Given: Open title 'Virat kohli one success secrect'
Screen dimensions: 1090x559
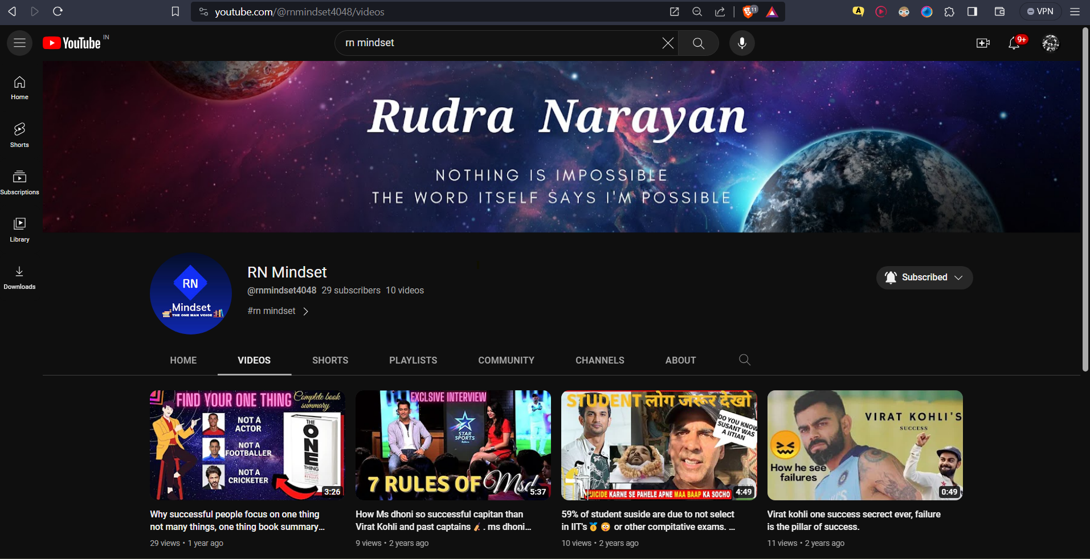Looking at the screenshot, I should 854,520.
